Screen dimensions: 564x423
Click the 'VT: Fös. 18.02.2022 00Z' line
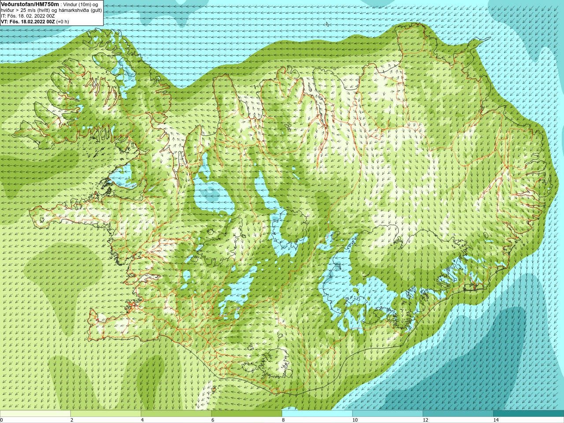(x=28, y=22)
